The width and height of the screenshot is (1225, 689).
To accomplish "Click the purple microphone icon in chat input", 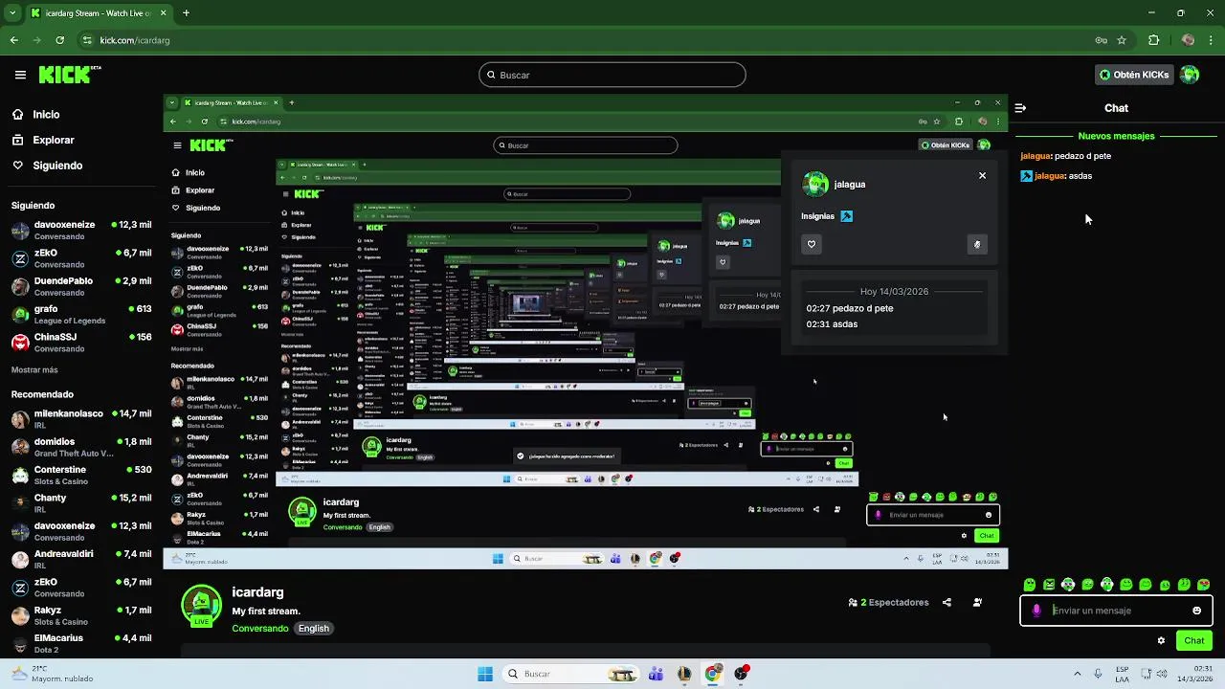I will 1036,611.
